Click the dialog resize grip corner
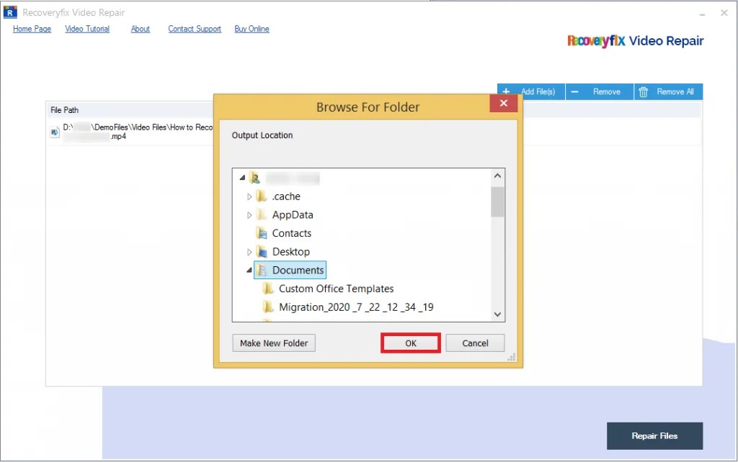Viewport: 738px width, 462px height. [512, 357]
